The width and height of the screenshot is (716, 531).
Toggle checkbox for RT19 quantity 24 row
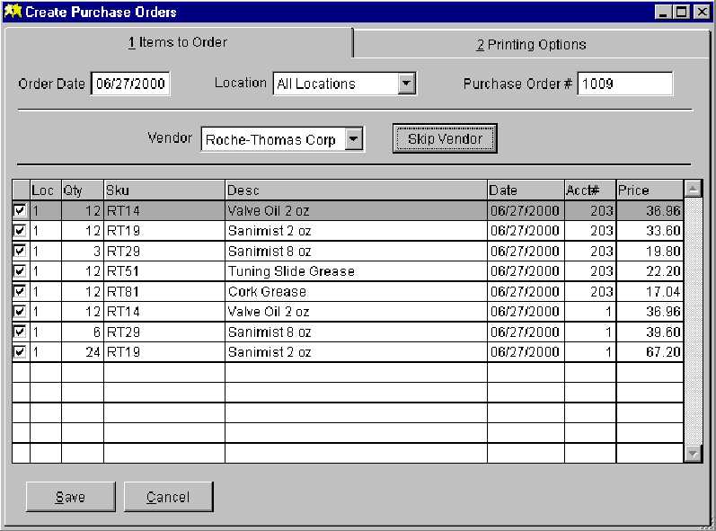pyautogui.click(x=20, y=352)
